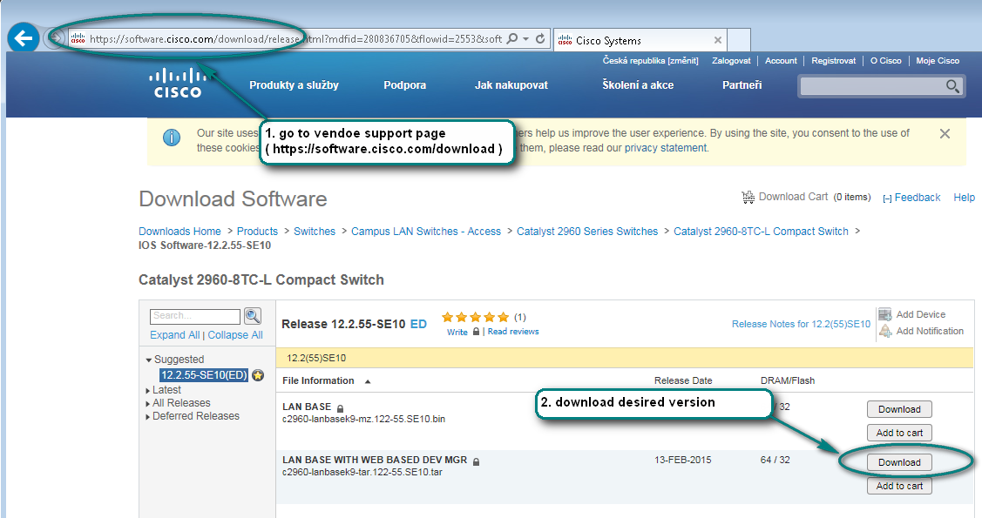Viewport: 982px width, 518px height.
Task: Click the five-star rating icons
Action: coord(476,317)
